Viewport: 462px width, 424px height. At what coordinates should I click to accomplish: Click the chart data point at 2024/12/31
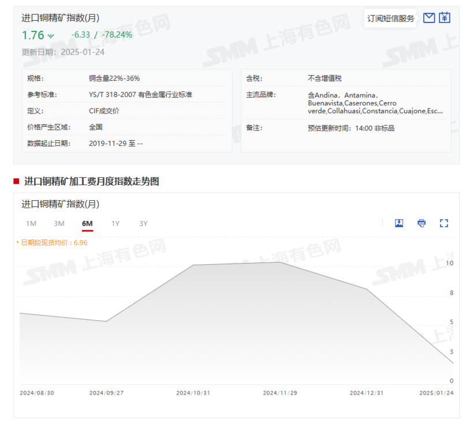pyautogui.click(x=367, y=289)
